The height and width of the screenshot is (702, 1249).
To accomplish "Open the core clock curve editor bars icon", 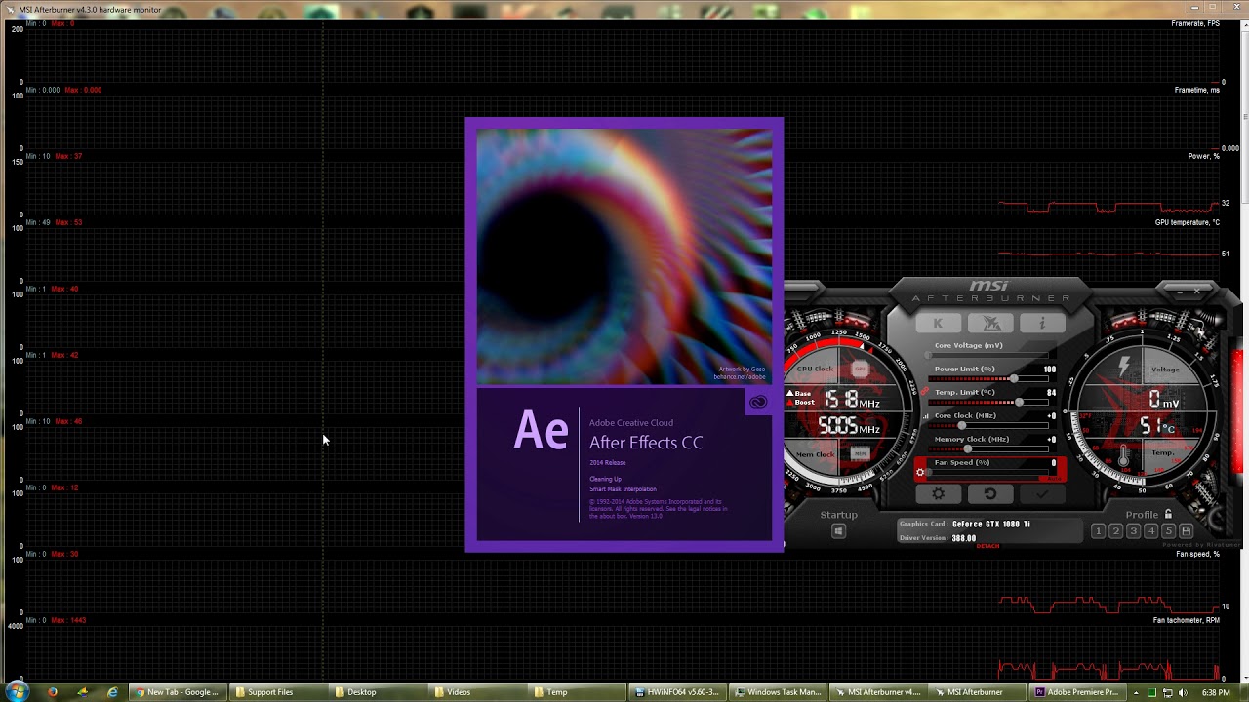I will (926, 416).
